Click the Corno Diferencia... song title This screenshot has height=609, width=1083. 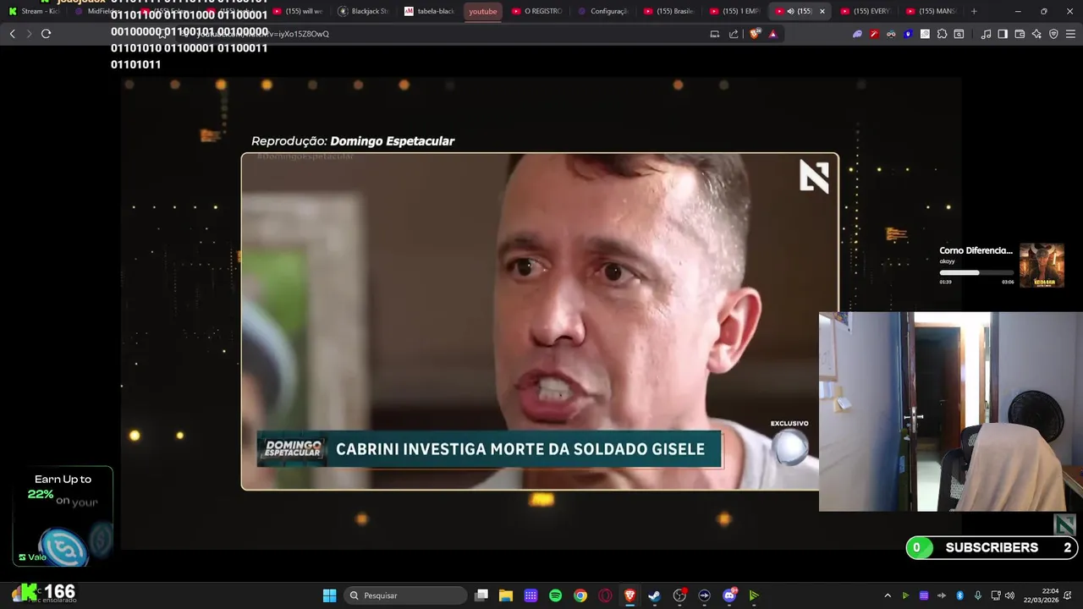(976, 250)
